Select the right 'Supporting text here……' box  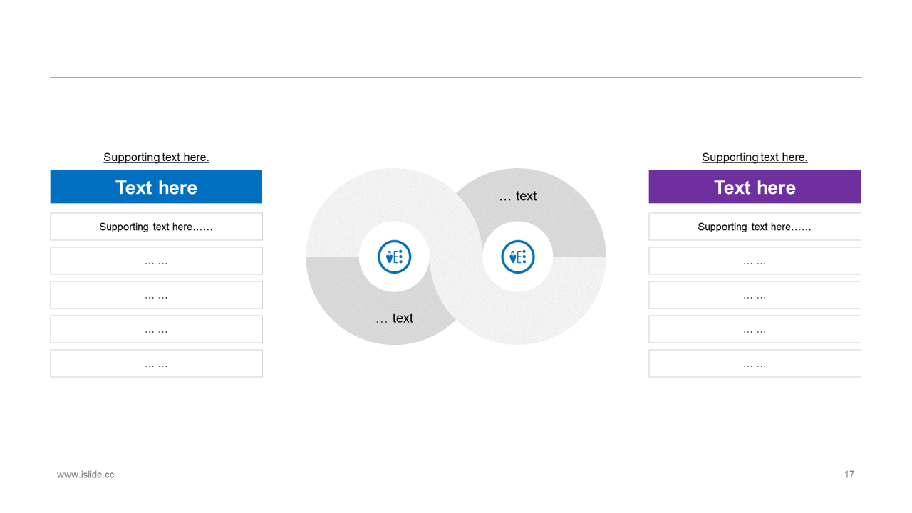tap(755, 227)
